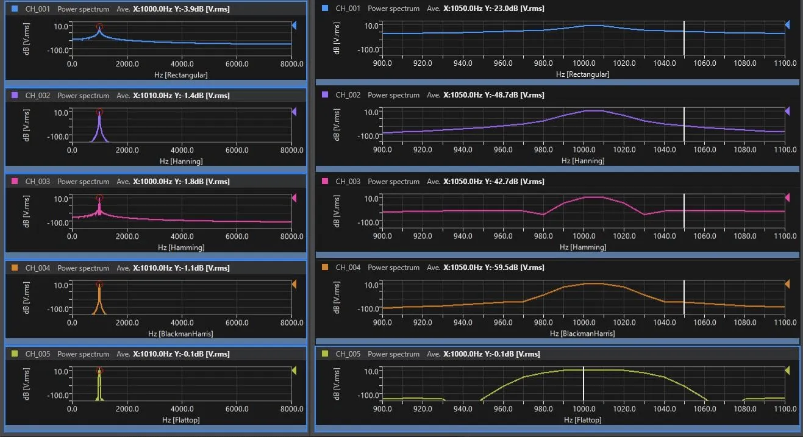803x437 pixels.
Task: Click the readout "X:1050.0Hz Y:-48.7dB [V.rms]"
Action: pyautogui.click(x=494, y=95)
